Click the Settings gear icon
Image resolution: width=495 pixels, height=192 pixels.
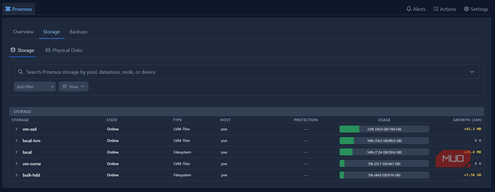pyautogui.click(x=466, y=9)
